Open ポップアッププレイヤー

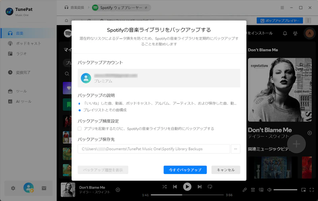click(280, 21)
